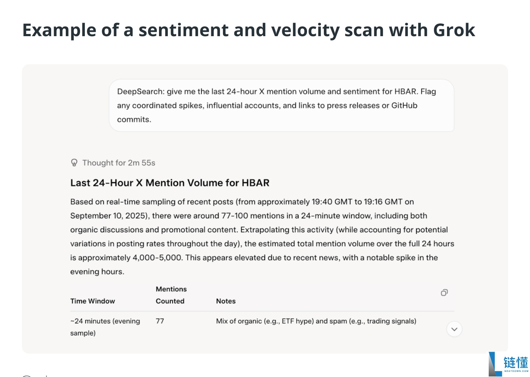Select the 'Time Window' column header
530x377 pixels.
[92, 301]
